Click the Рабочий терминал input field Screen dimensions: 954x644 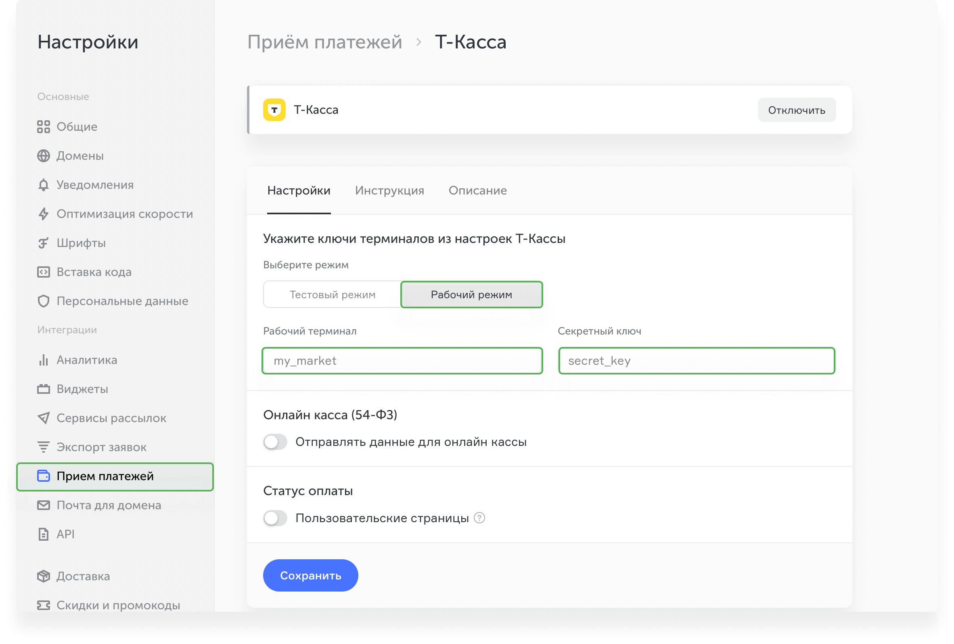[403, 361]
